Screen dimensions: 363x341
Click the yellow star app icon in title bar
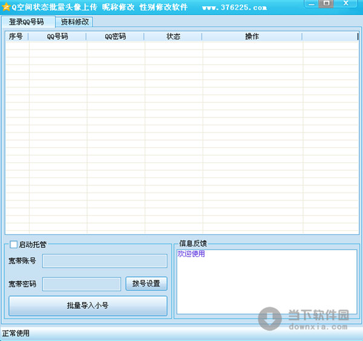click(x=6, y=8)
